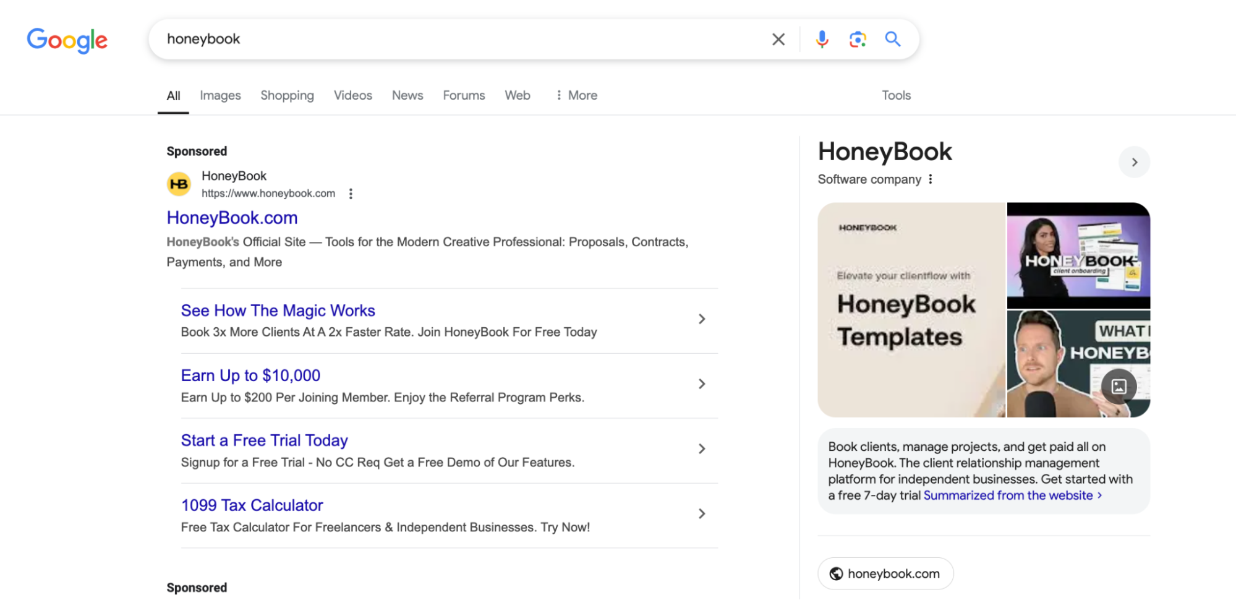The height and width of the screenshot is (600, 1236).
Task: Start a voice search with the microphone icon
Action: tap(822, 39)
